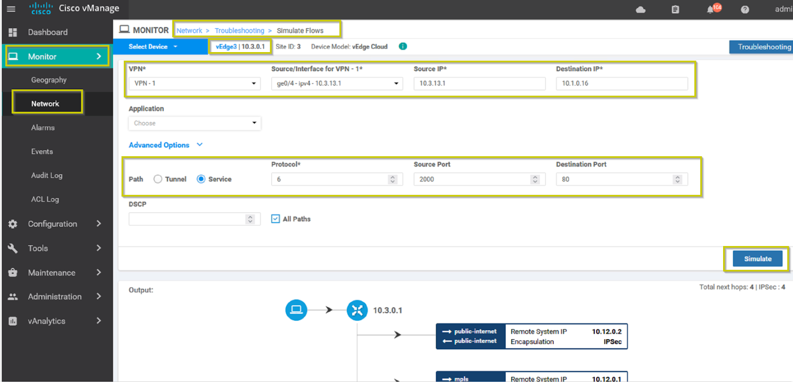Expand the Administration menu chevron
Image resolution: width=793 pixels, height=382 pixels.
coord(99,296)
